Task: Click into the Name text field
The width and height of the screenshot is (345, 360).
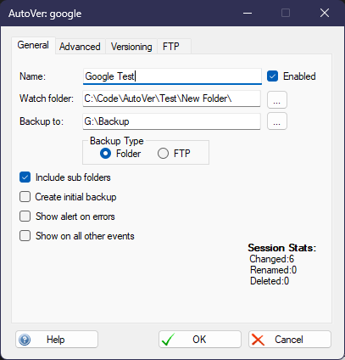Action: (172, 76)
